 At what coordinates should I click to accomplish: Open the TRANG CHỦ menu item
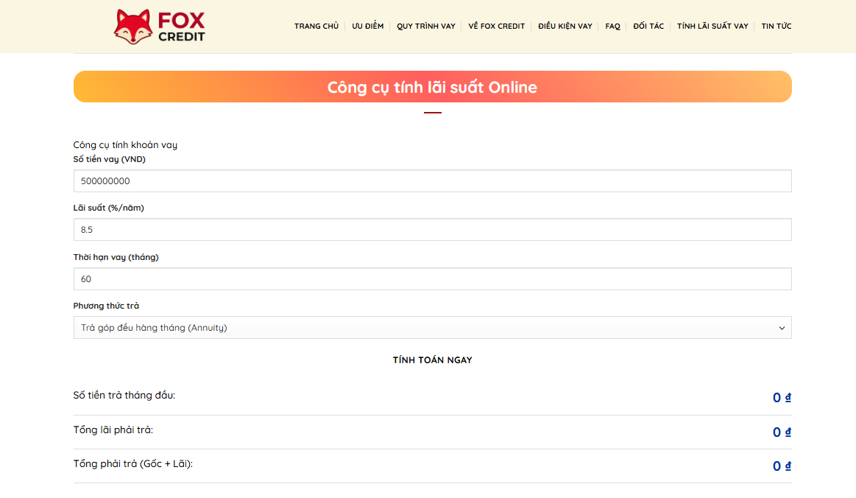coord(316,27)
